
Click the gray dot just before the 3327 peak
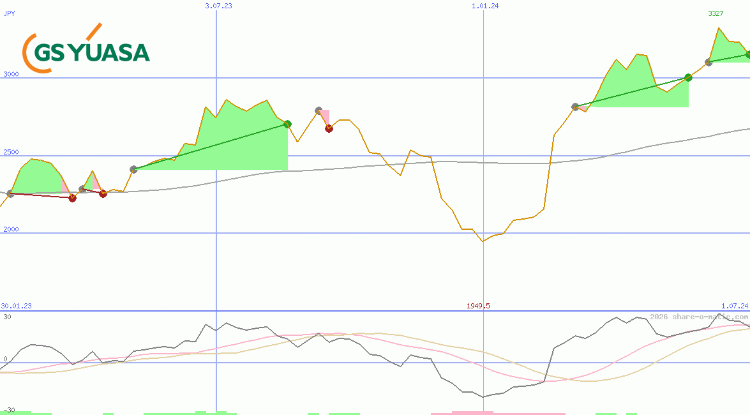[x=709, y=63]
